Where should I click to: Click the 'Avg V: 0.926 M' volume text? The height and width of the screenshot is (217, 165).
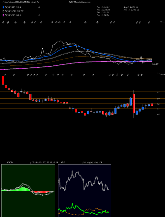pos(131,7)
